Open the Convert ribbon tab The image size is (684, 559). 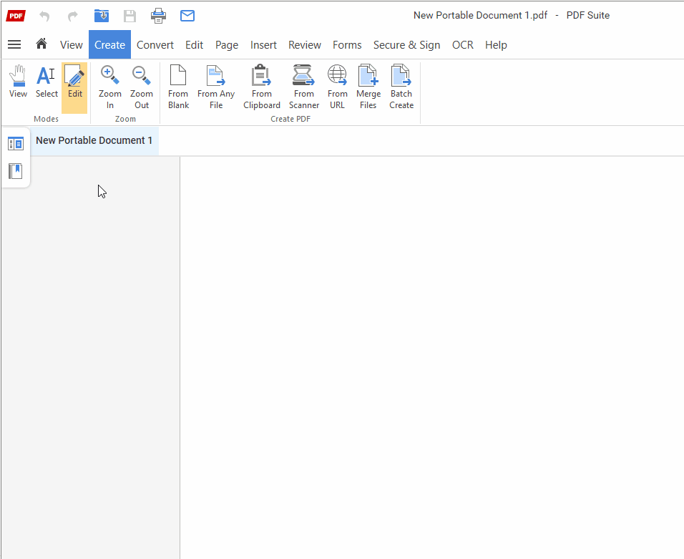(x=155, y=44)
